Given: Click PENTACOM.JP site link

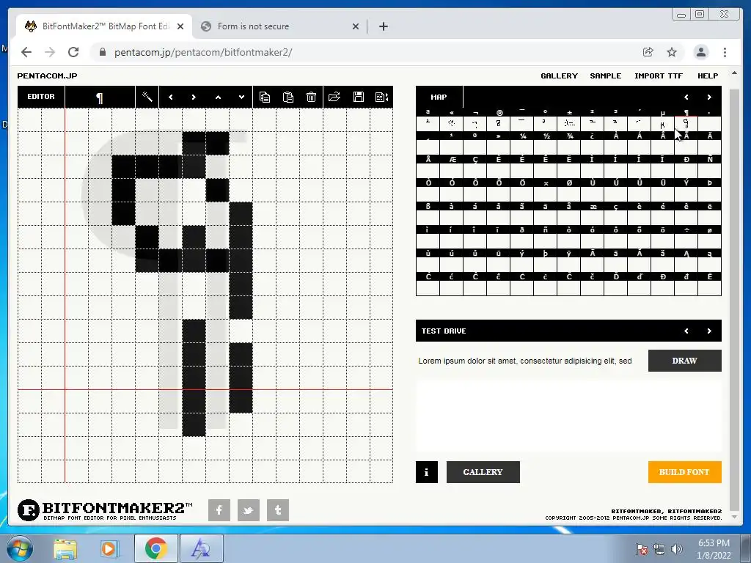Looking at the screenshot, I should [x=47, y=76].
